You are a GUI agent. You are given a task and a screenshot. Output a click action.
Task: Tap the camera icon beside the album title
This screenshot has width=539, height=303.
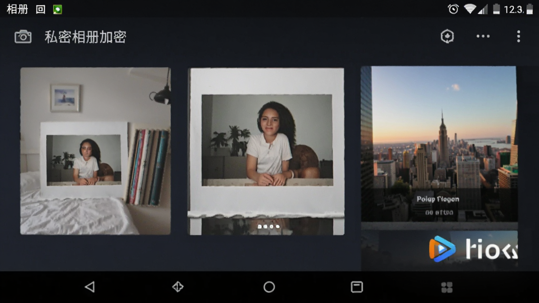click(23, 36)
